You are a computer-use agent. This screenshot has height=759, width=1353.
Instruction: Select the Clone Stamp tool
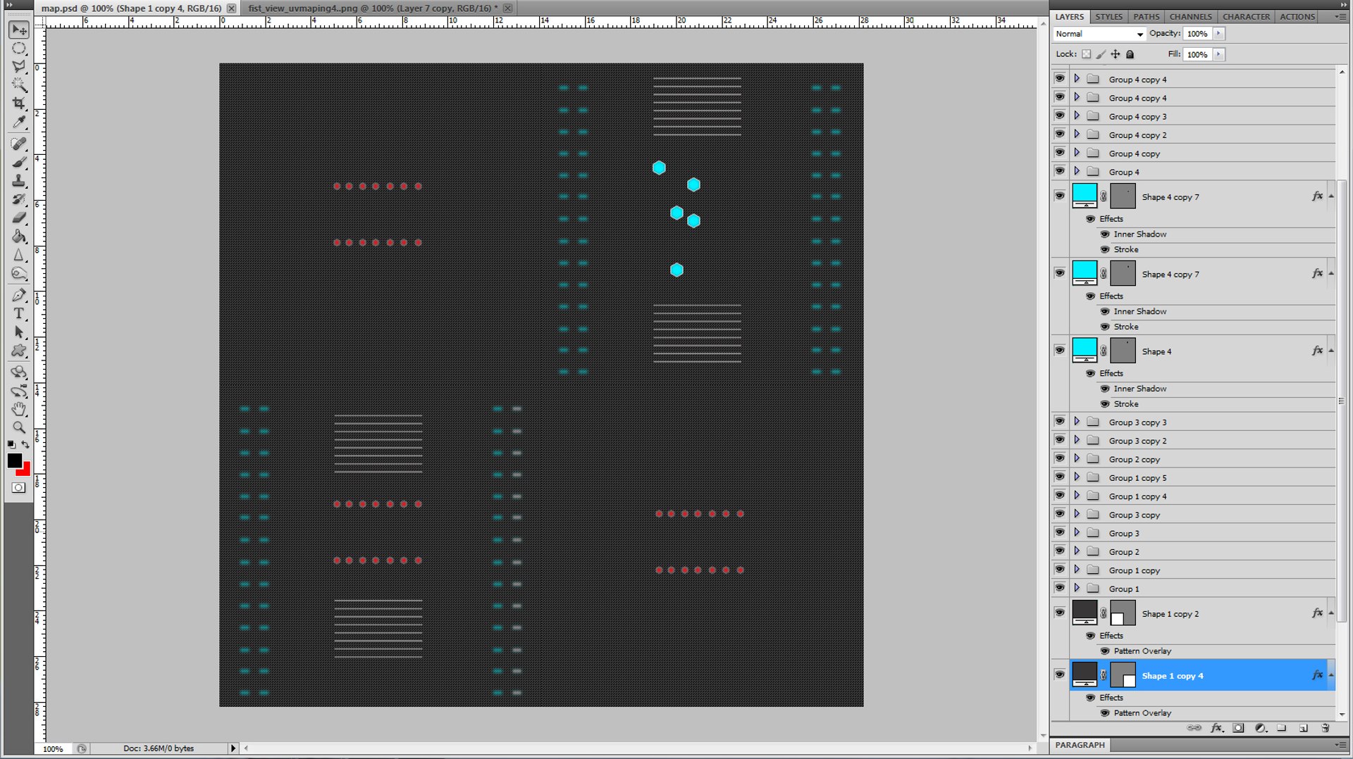click(x=19, y=181)
